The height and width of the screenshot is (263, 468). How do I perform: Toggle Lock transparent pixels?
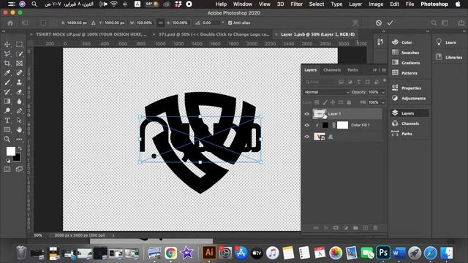pos(317,102)
